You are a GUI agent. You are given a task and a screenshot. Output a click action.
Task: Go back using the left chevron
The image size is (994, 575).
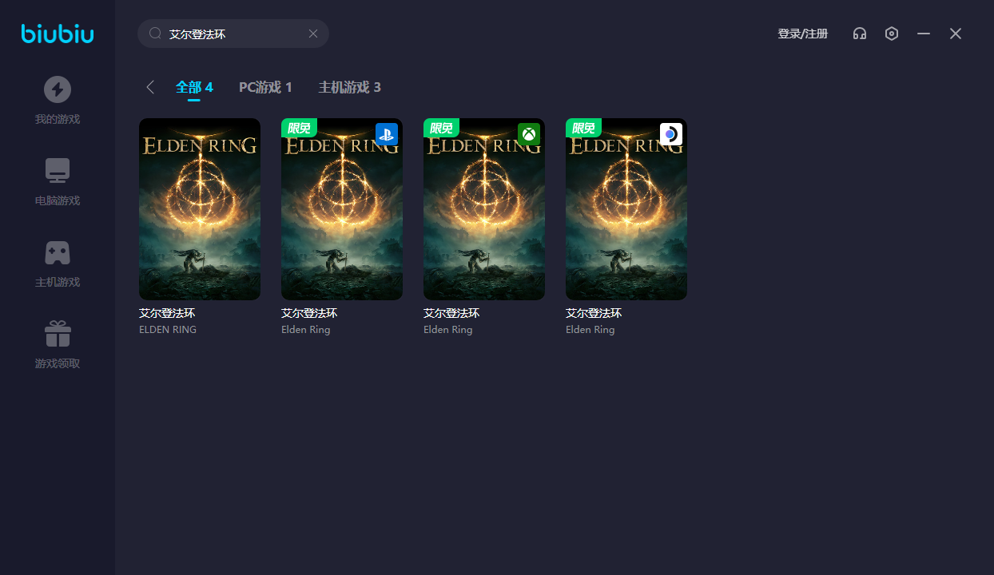[x=150, y=87]
